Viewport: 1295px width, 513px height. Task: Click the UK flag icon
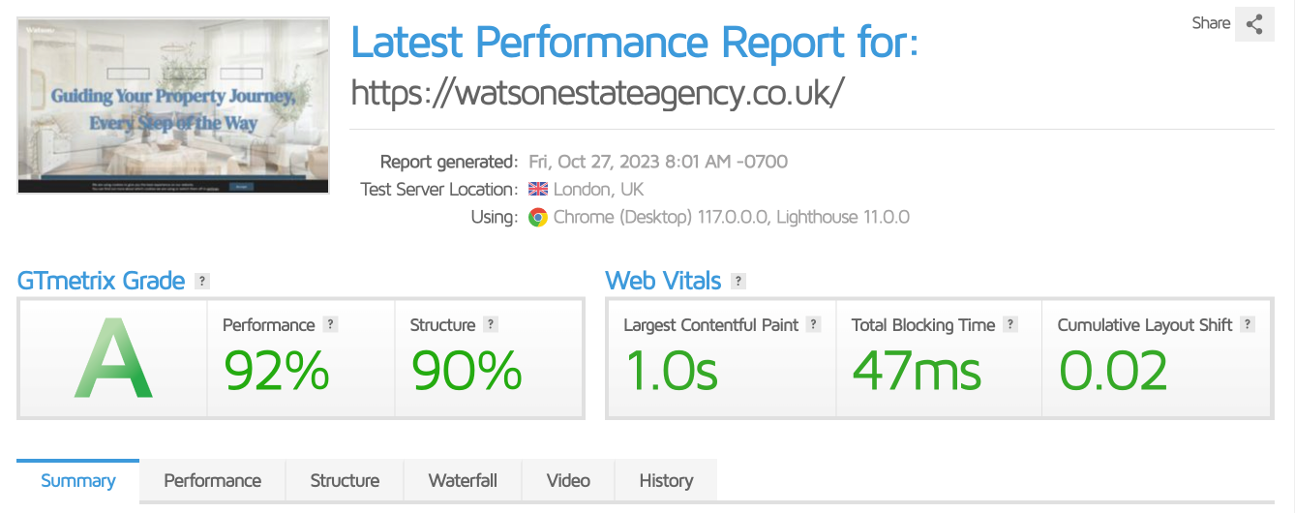(538, 190)
